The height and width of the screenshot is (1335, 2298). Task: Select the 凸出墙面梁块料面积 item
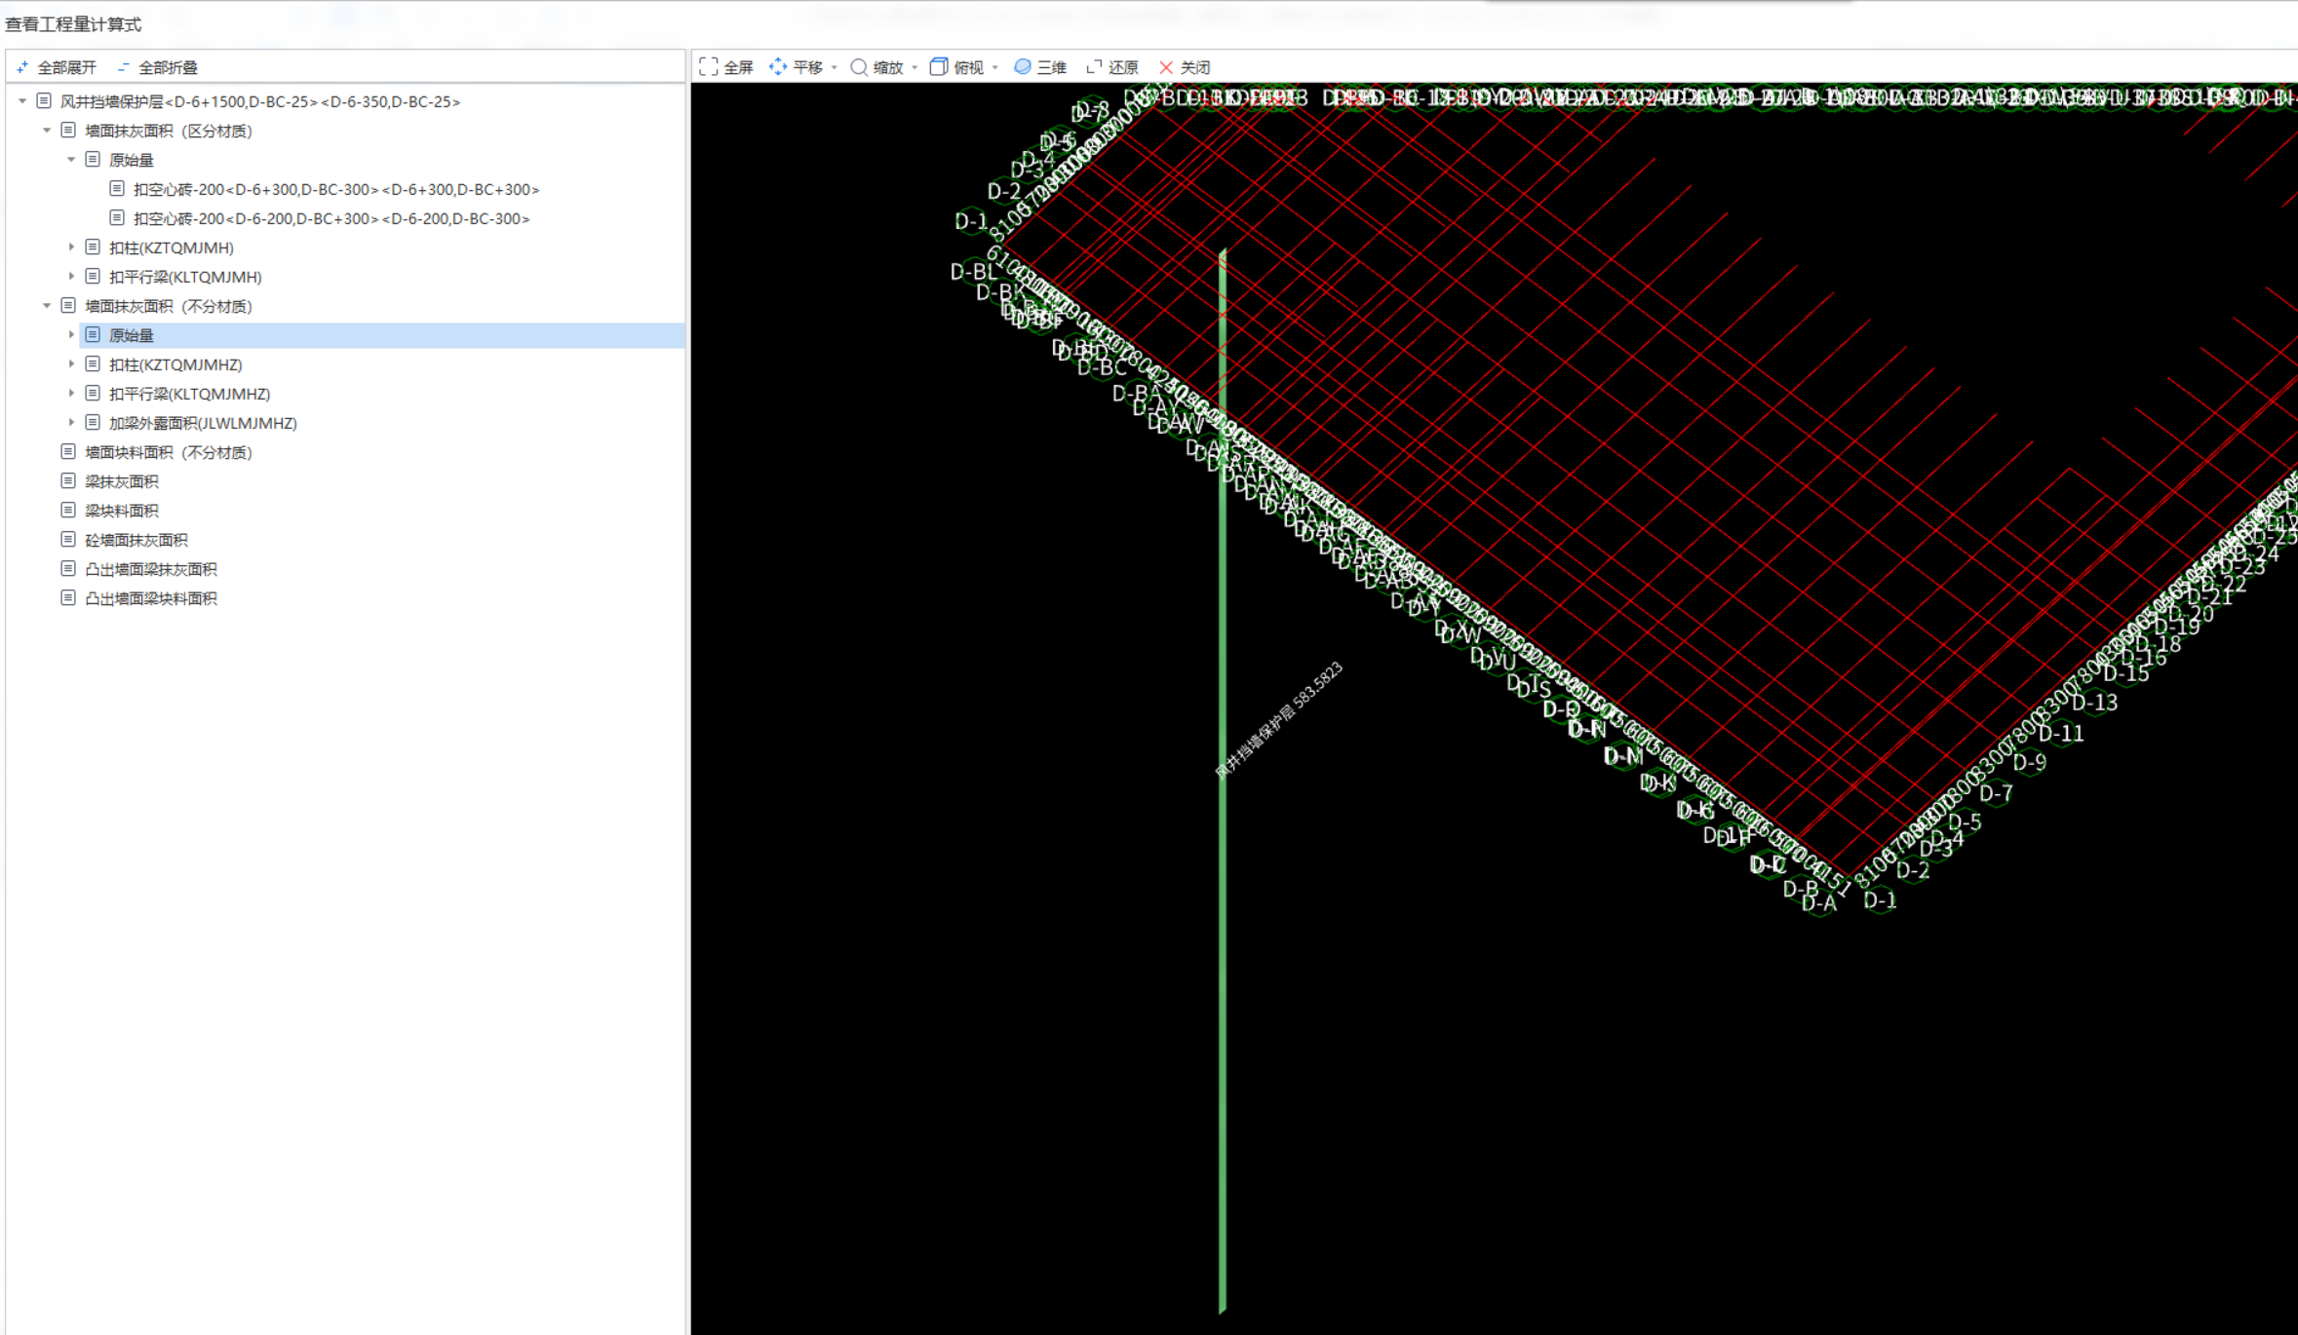[151, 598]
